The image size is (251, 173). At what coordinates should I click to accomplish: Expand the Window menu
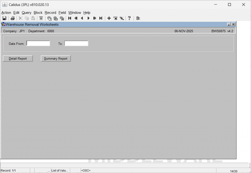[75, 13]
